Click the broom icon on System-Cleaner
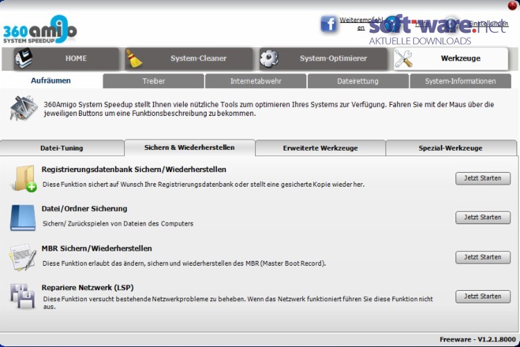 click(x=135, y=58)
